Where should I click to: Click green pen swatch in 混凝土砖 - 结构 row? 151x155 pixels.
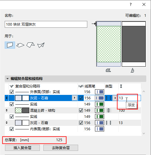coord(100,111)
